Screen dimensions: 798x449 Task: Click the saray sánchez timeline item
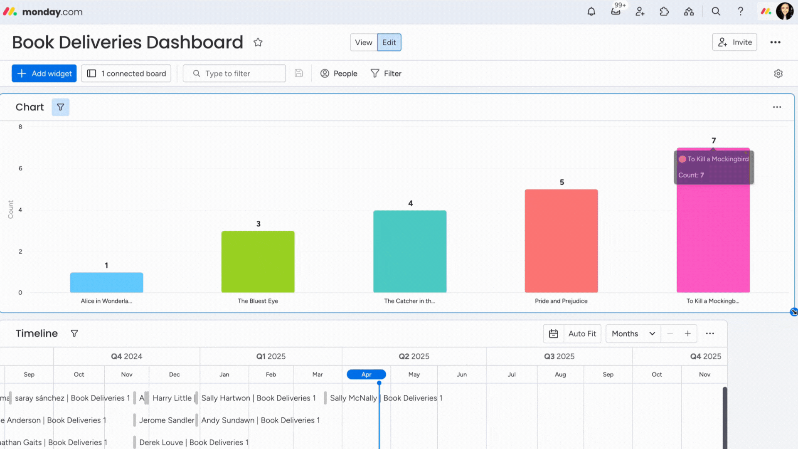[x=72, y=398]
